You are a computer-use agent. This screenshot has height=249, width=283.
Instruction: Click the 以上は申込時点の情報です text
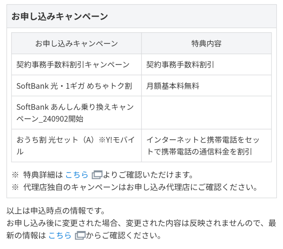(x=56, y=211)
